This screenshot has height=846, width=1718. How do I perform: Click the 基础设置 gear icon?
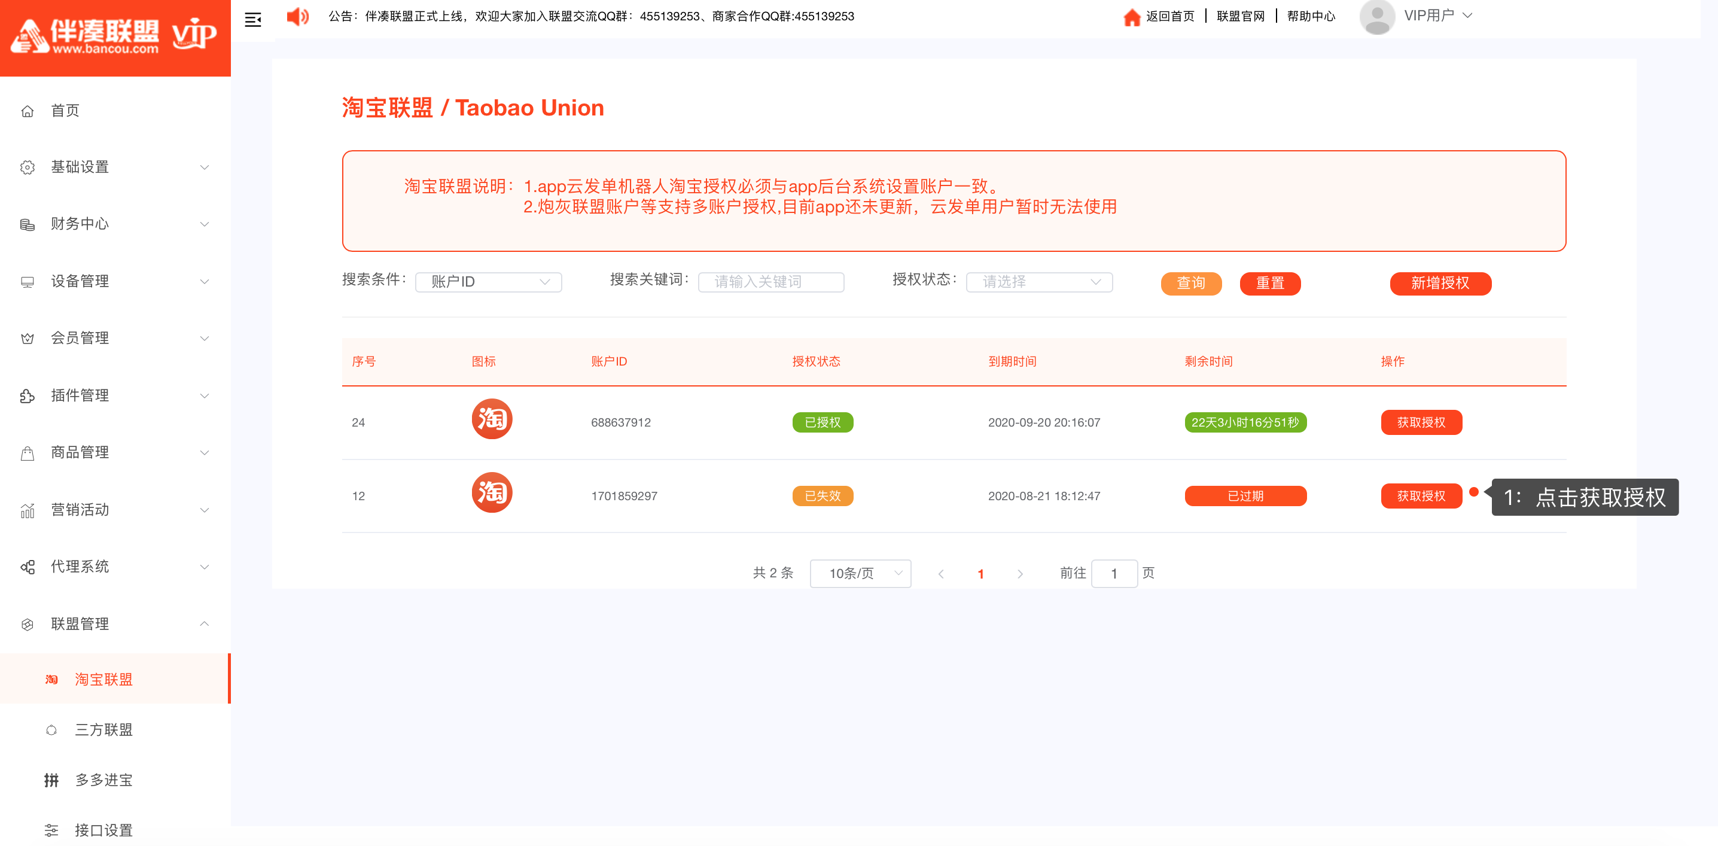(28, 168)
